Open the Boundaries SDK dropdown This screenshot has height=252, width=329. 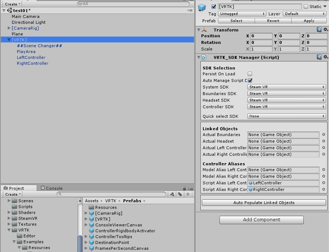[x=287, y=93]
